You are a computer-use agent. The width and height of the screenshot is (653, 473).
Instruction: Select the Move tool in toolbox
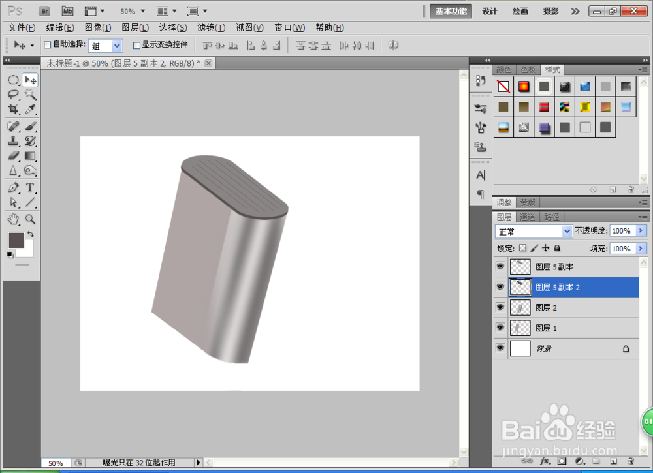pyautogui.click(x=30, y=80)
